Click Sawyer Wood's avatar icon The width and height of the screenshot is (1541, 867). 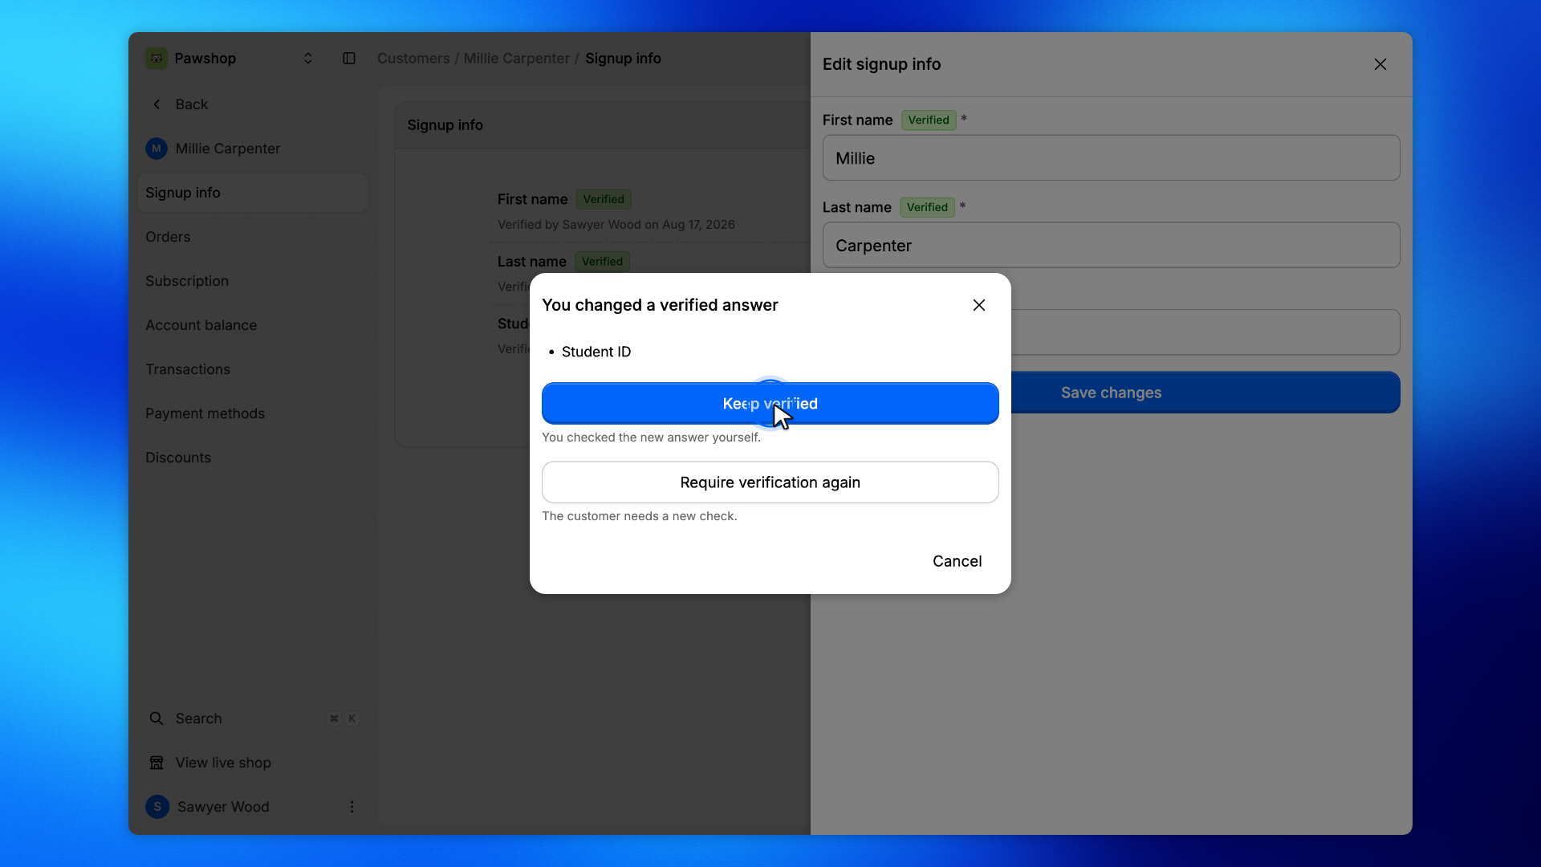(157, 807)
